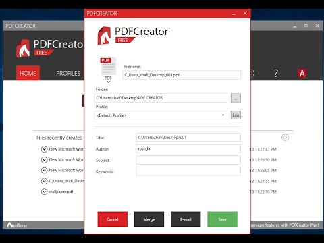Open the Default Profile dropdown

pos(161,115)
